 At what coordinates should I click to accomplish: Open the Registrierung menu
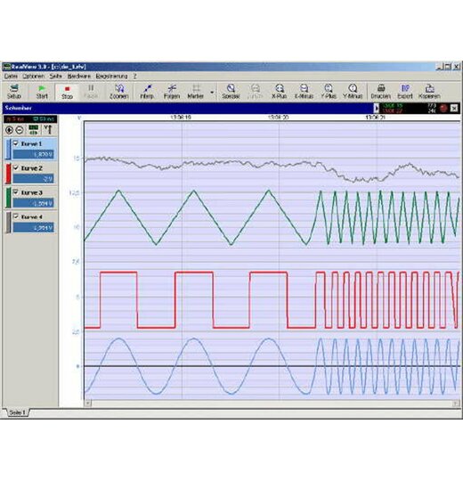click(x=111, y=76)
